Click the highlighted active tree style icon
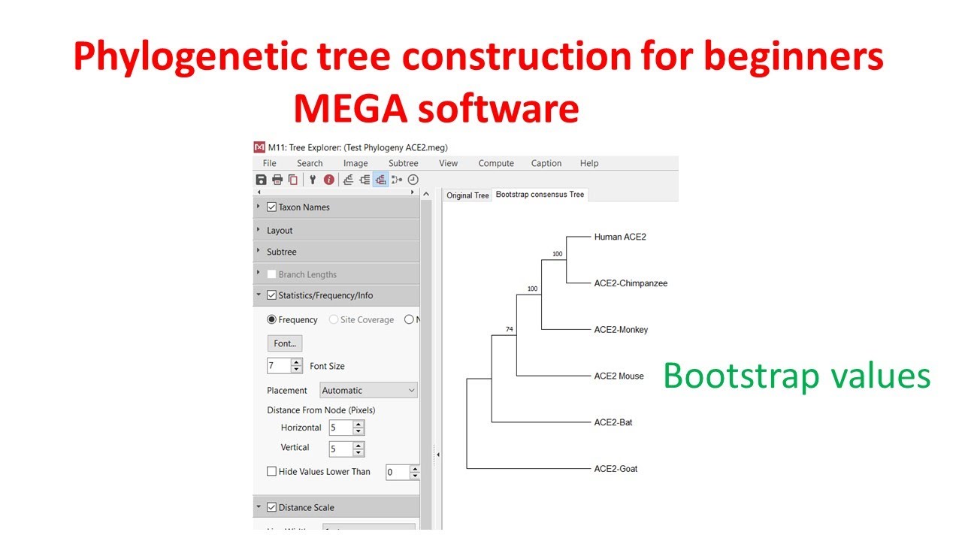This screenshot has width=962, height=541. coord(381,180)
